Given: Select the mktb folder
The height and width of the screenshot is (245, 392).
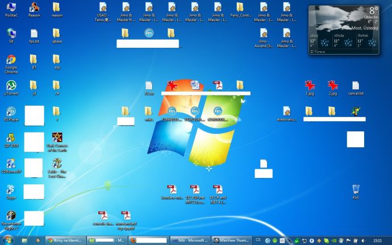Looking at the screenshot, I should [x=149, y=114].
